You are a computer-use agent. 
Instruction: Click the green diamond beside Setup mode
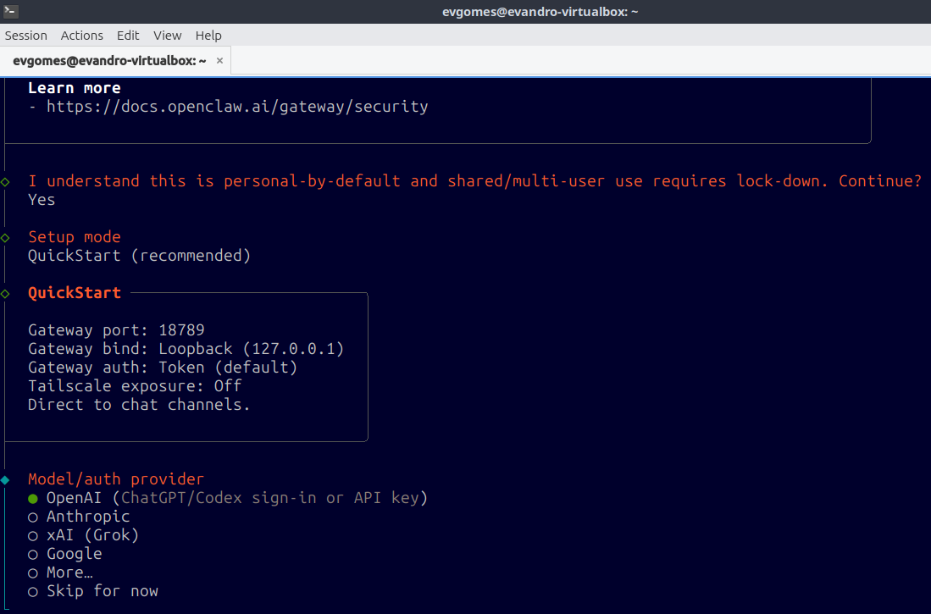(x=5, y=238)
